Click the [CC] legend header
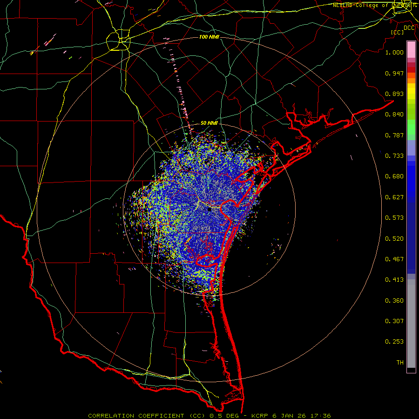The image size is (419, 419). pos(398,32)
